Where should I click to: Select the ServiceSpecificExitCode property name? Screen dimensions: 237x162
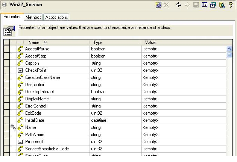47,149
